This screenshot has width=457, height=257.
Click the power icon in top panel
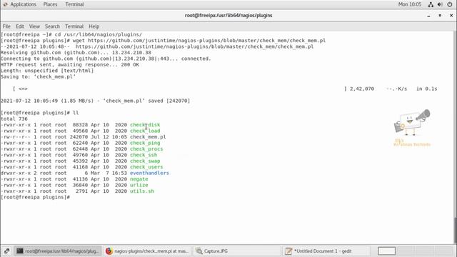[450, 4]
